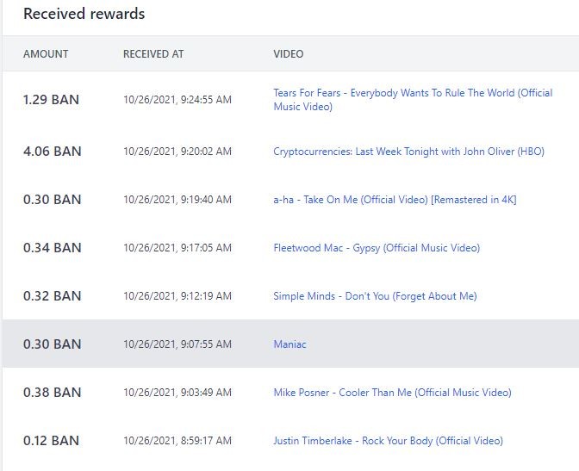The height and width of the screenshot is (471, 579).
Task: Click the VIDEO column header
Action: [x=289, y=54]
